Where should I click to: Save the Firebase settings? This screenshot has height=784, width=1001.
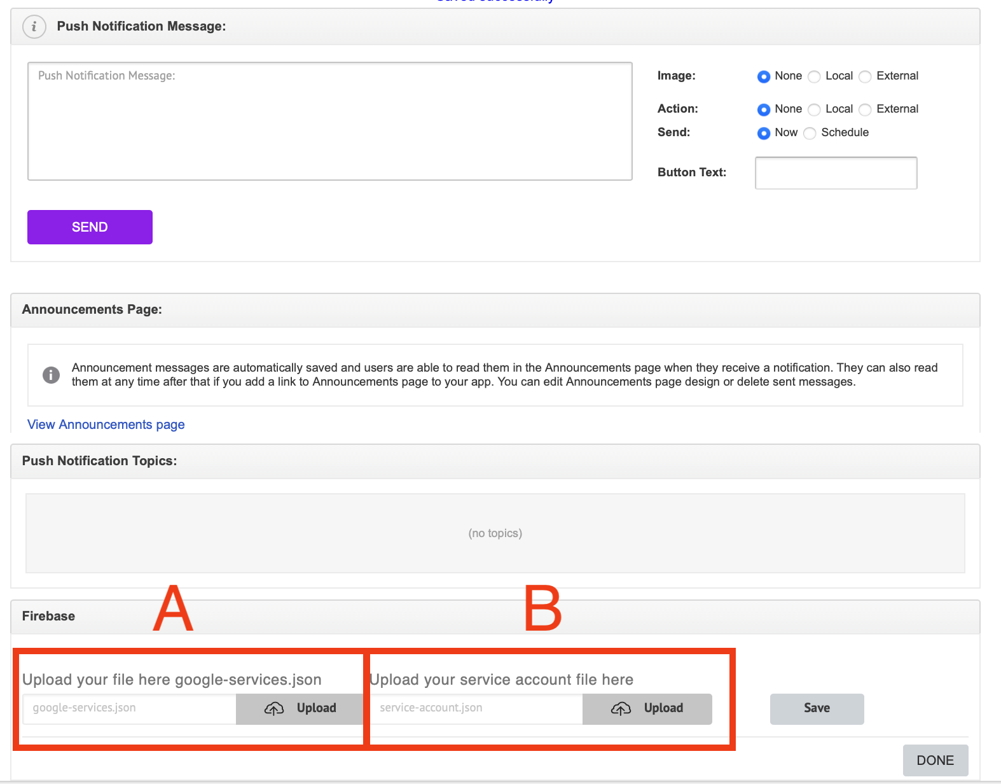817,709
